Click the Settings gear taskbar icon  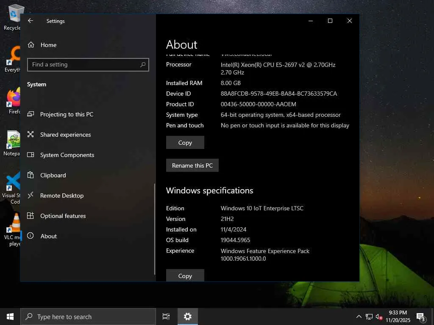tap(188, 317)
